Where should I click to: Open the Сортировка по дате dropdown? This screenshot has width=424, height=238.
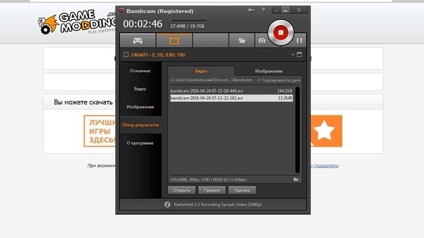[x=279, y=80]
